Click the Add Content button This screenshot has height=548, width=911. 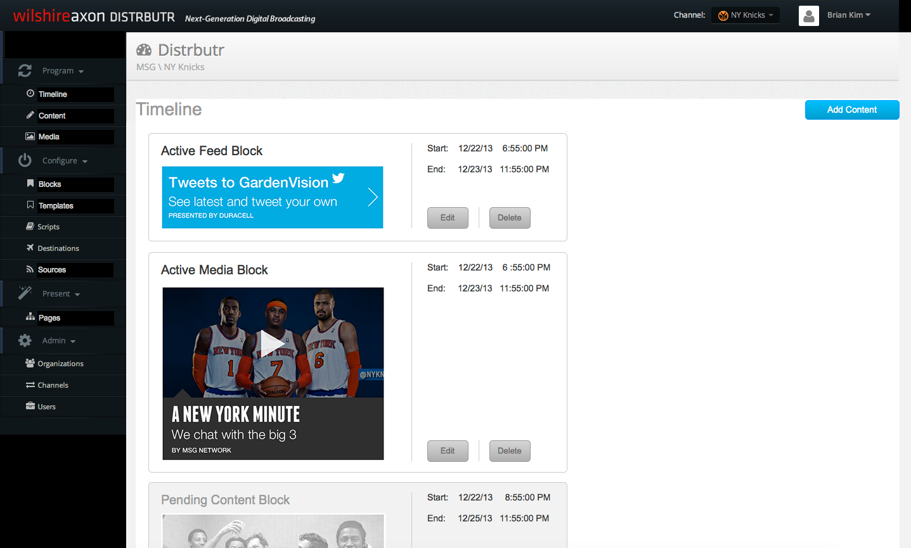tap(852, 110)
